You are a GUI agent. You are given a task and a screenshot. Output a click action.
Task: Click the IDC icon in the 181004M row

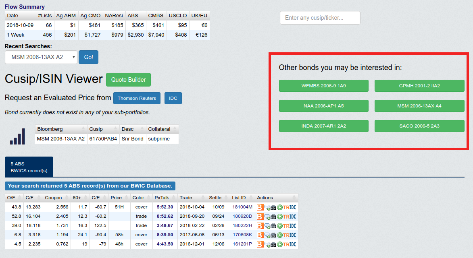[293, 207]
